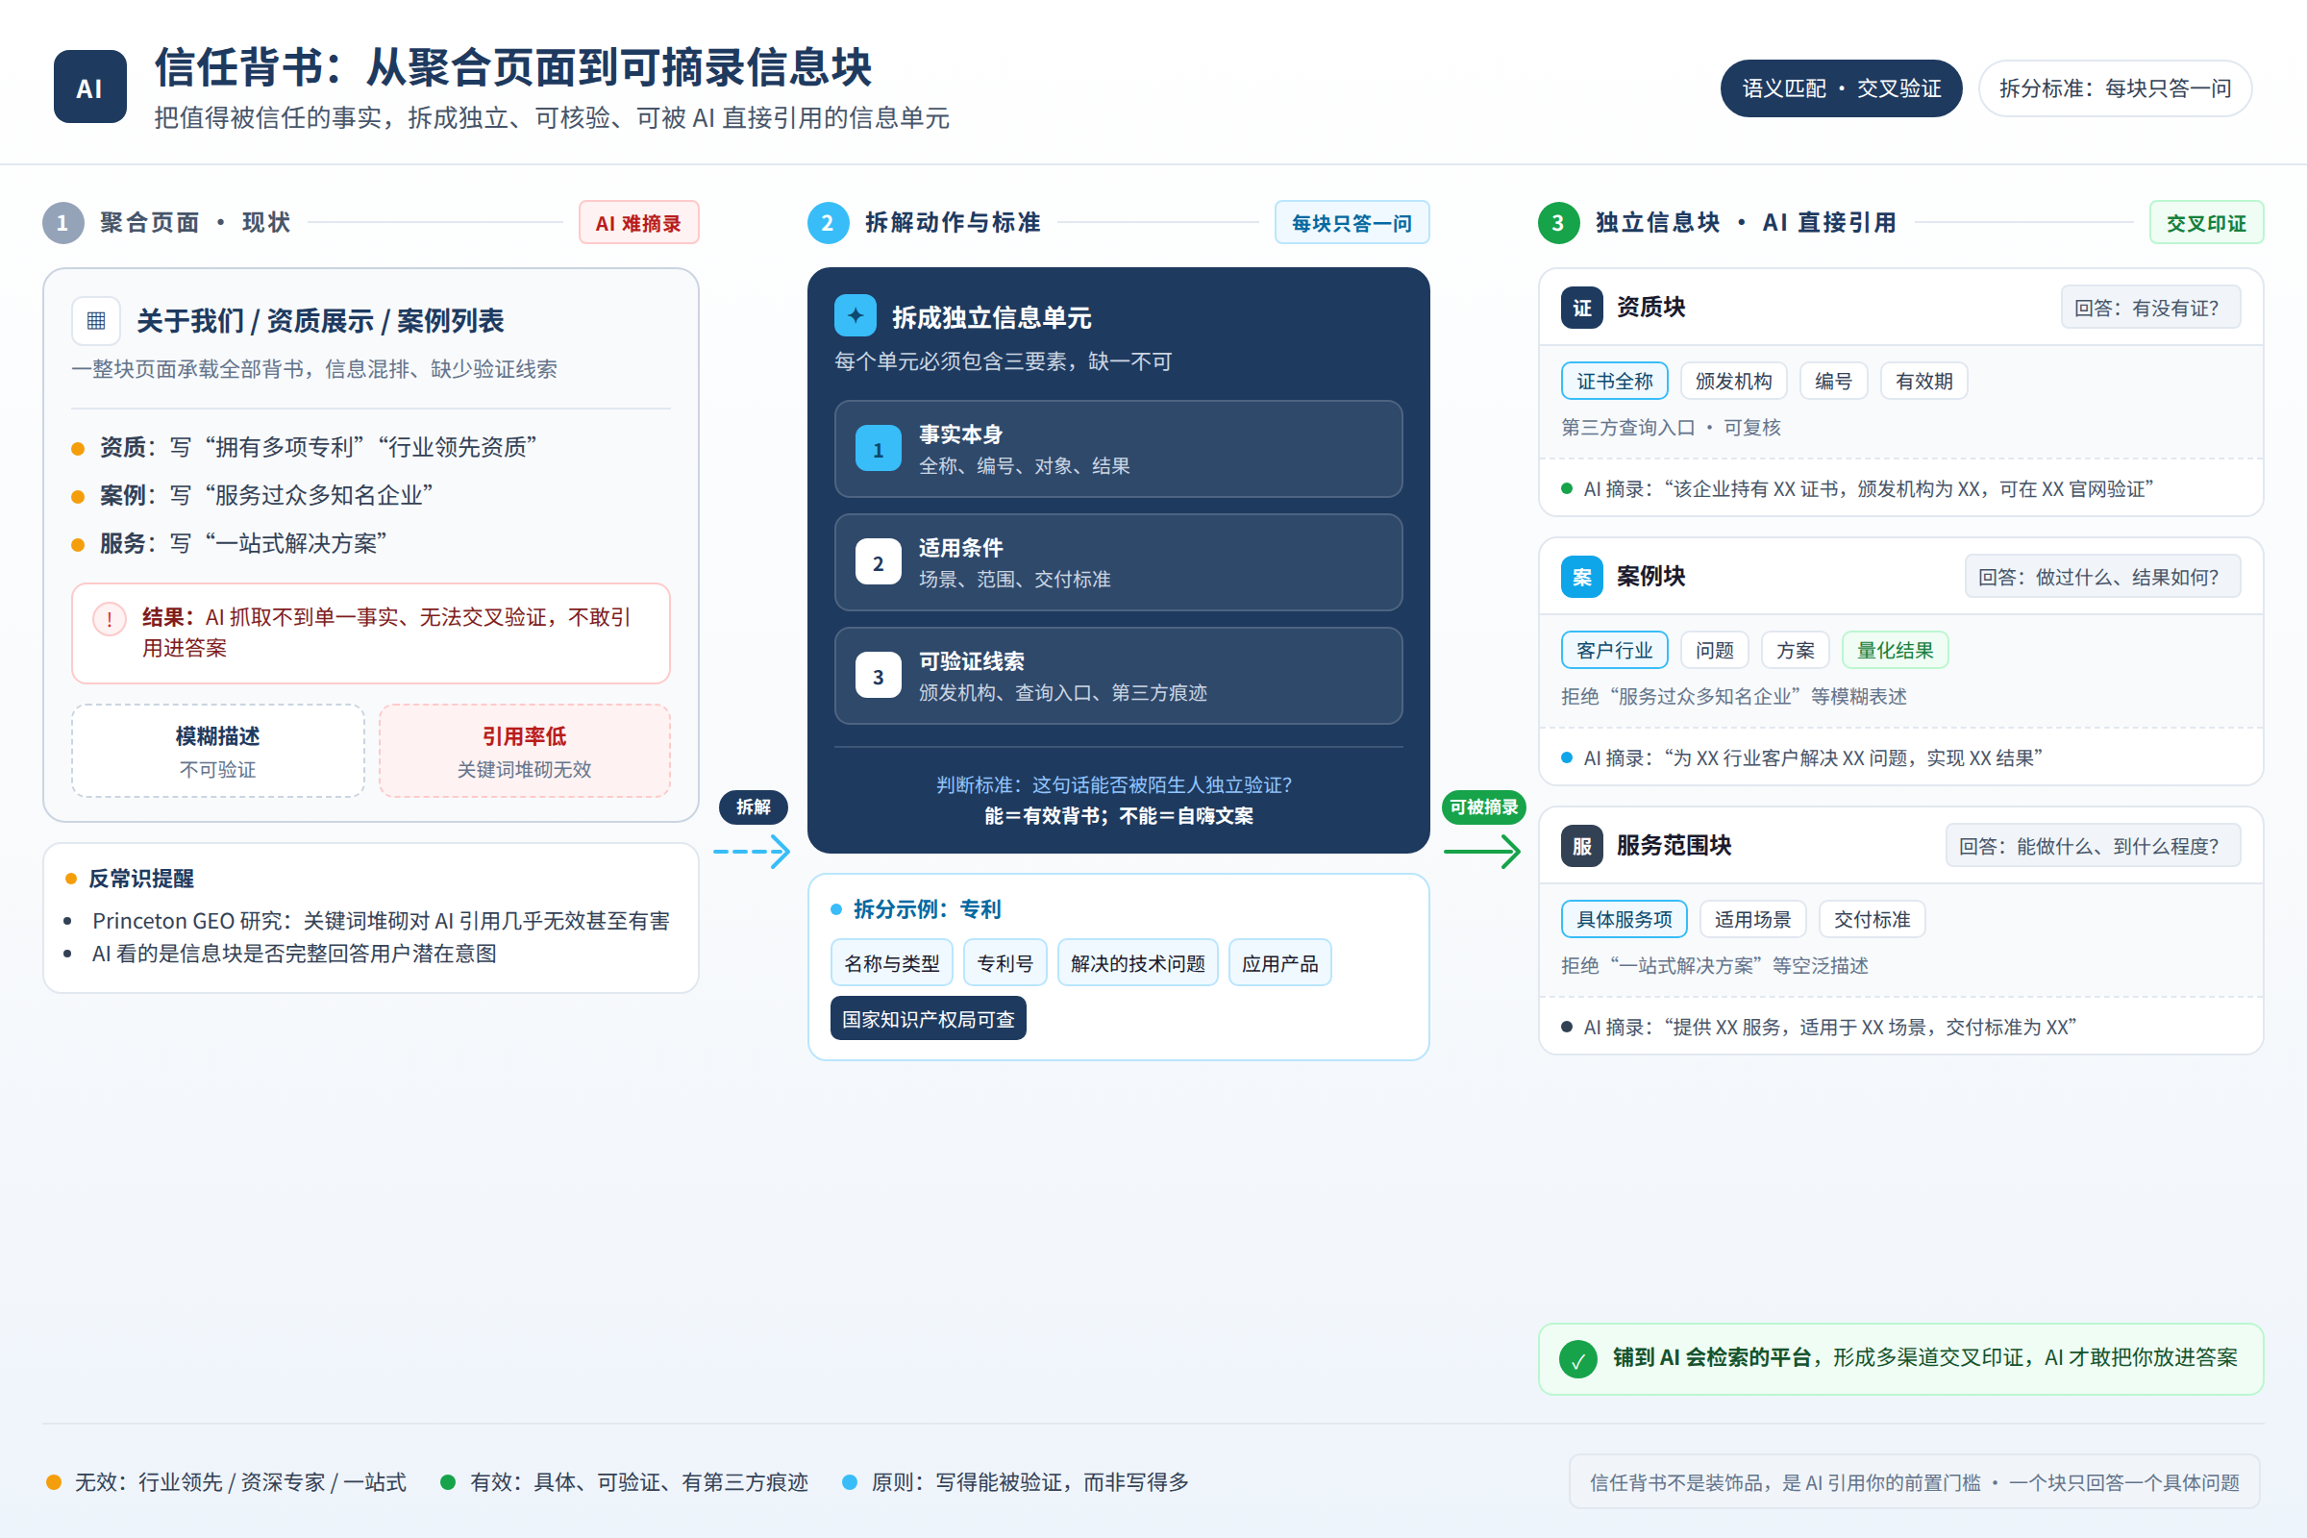This screenshot has width=2307, height=1538.
Task: Select the 具体服务项 chip
Action: (x=1625, y=919)
